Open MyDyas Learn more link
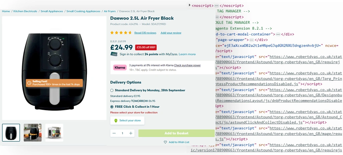The height and width of the screenshot is (155, 343). (x=187, y=54)
